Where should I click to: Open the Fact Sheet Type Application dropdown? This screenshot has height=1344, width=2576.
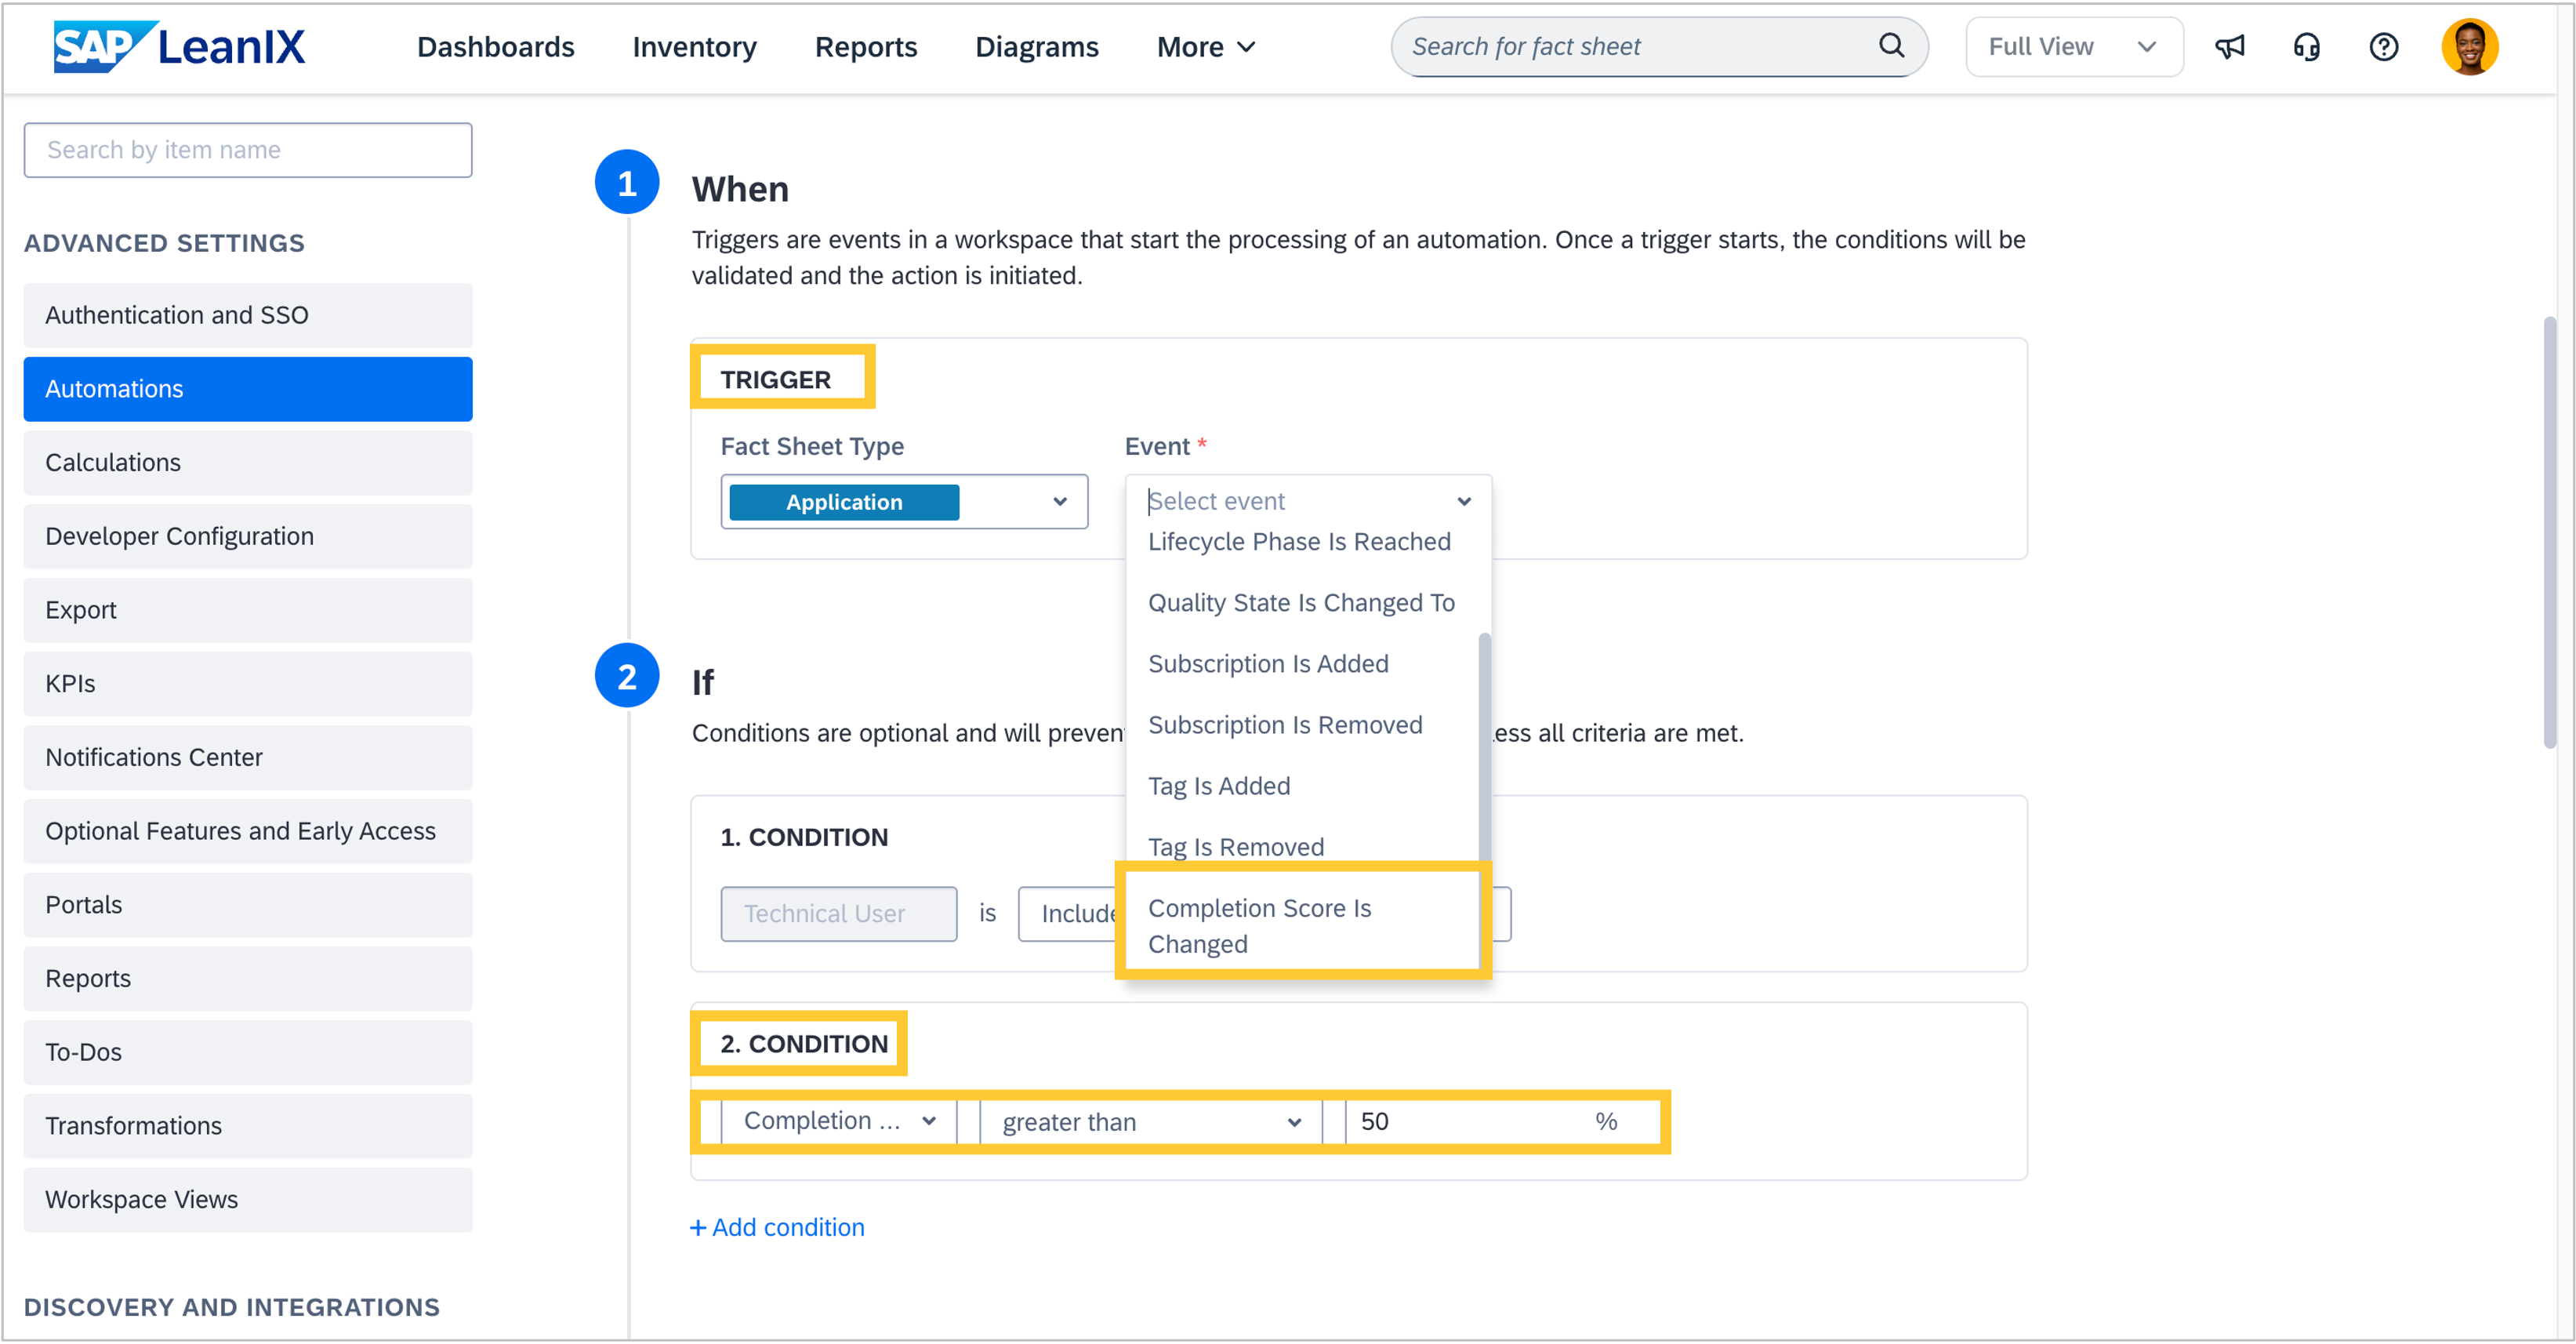pyautogui.click(x=903, y=502)
